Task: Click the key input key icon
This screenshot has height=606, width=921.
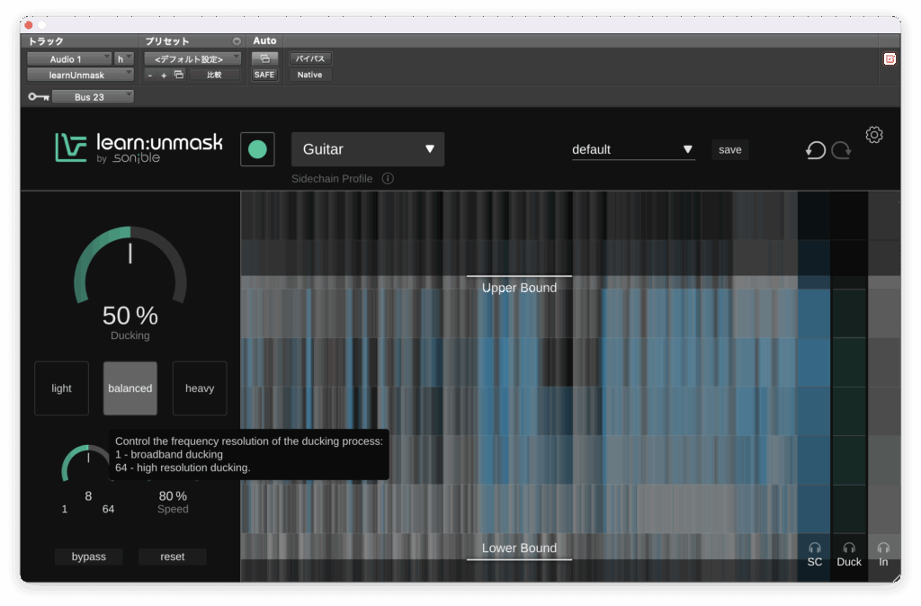Action: pyautogui.click(x=39, y=97)
